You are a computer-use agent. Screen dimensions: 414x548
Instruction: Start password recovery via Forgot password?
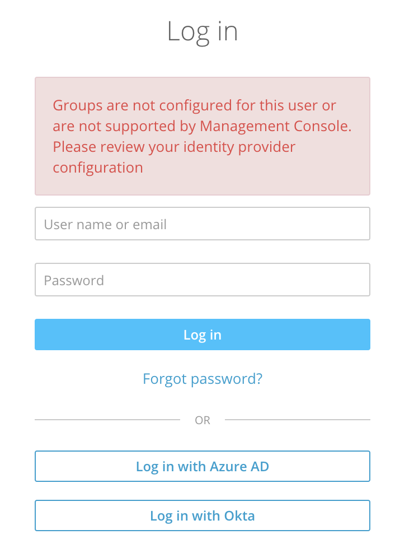[x=202, y=379]
